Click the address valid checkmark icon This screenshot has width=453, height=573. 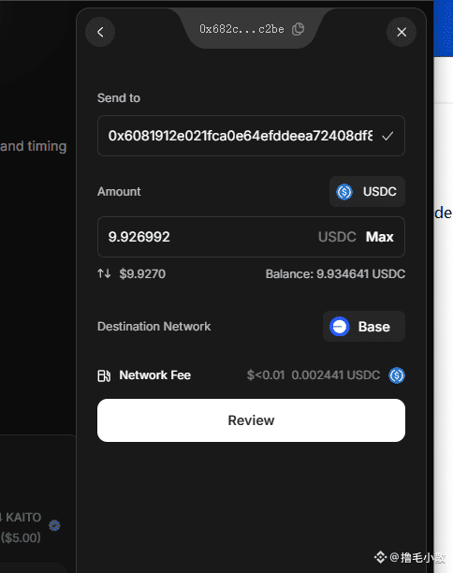point(387,137)
